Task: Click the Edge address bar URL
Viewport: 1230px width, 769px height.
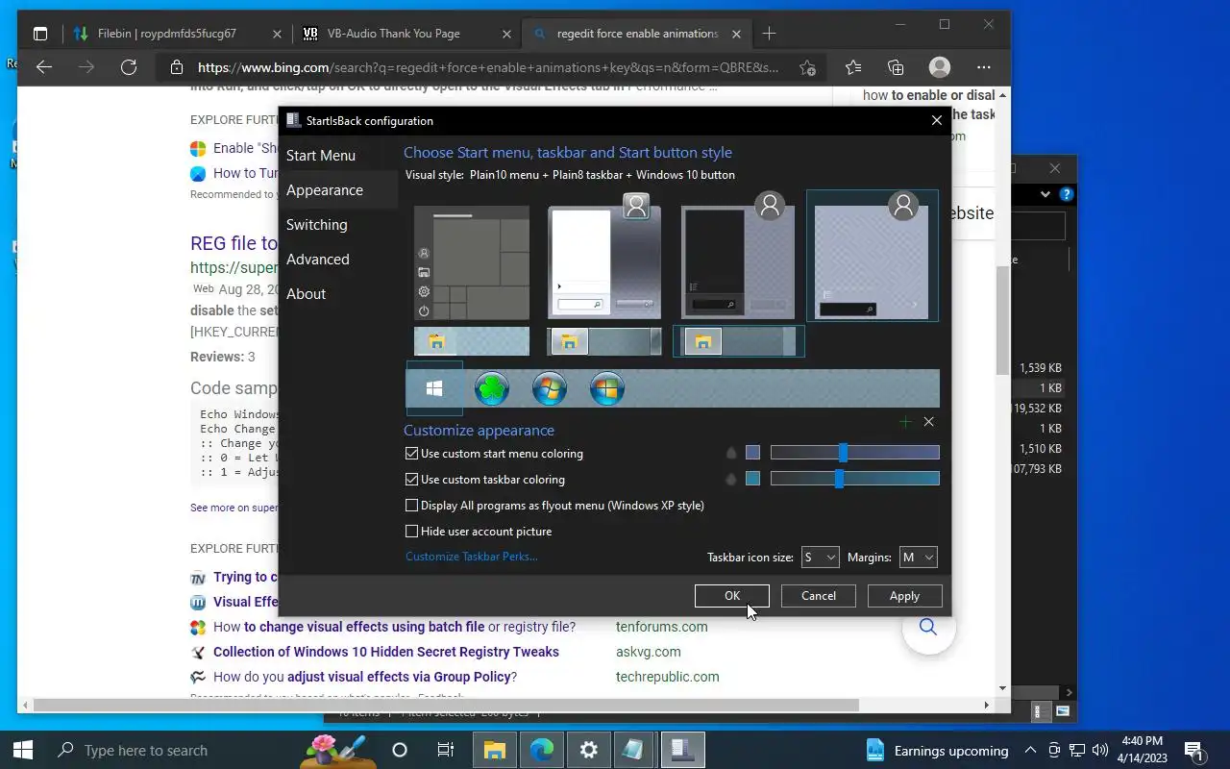Action: [488, 67]
